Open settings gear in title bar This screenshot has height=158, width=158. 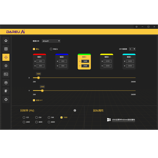point(136,27)
